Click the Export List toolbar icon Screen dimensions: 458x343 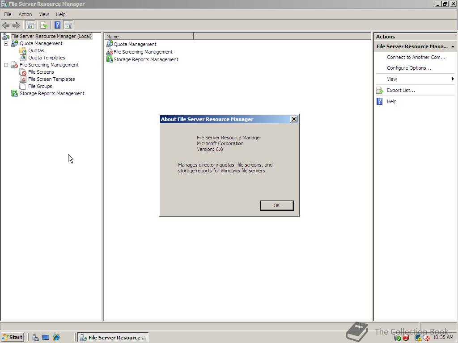(x=44, y=25)
